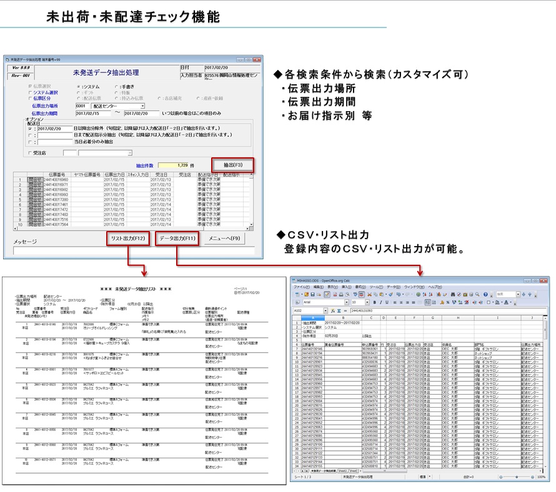The width and height of the screenshot is (556, 492).
Task: Click the リスト出力(F12) button
Action: 128,239
